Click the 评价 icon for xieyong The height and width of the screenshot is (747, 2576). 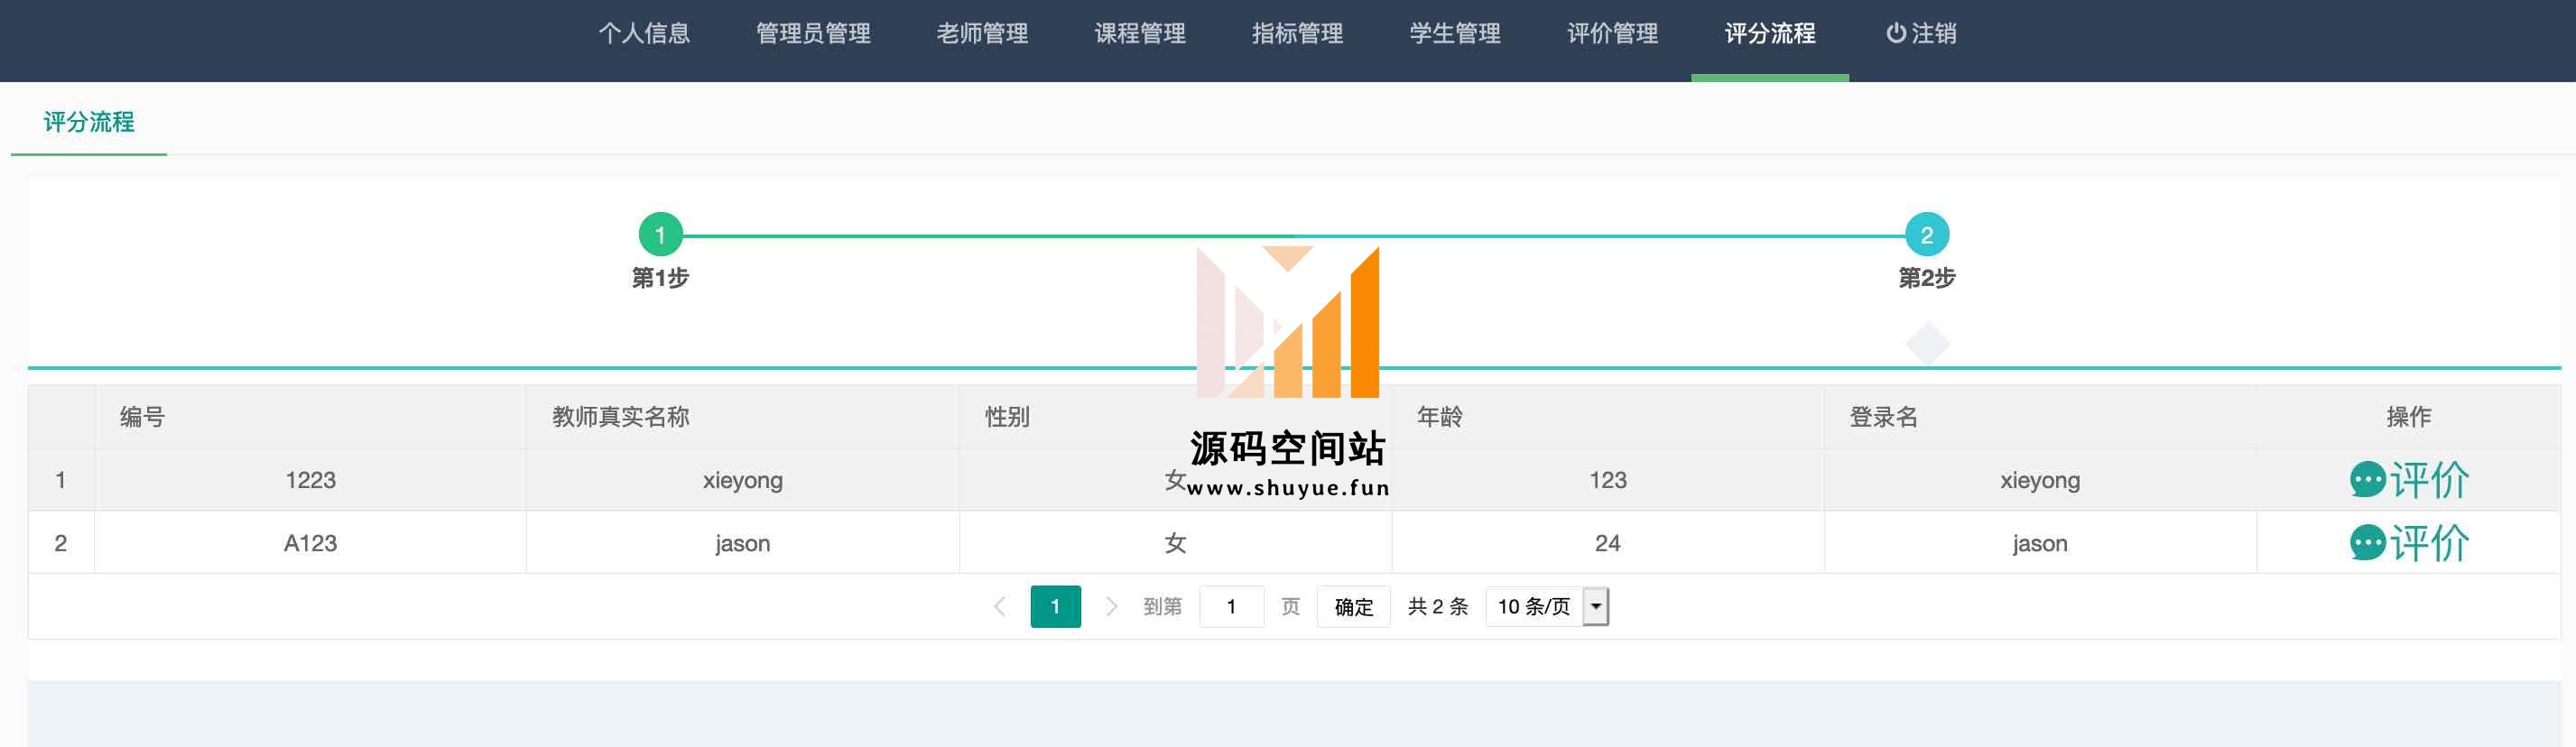click(x=2408, y=480)
